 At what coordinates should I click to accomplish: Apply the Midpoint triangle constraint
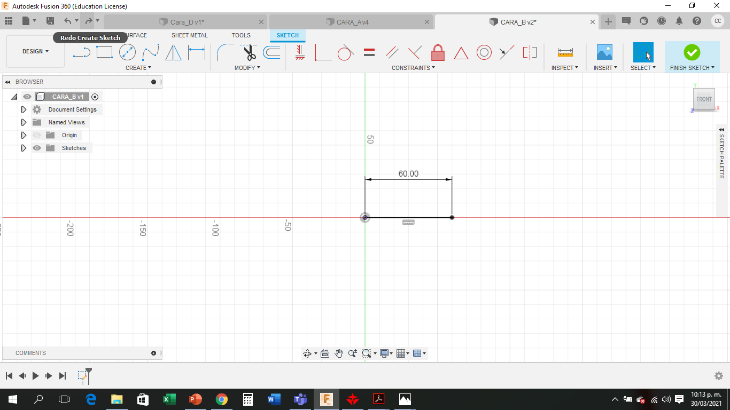tap(461, 53)
